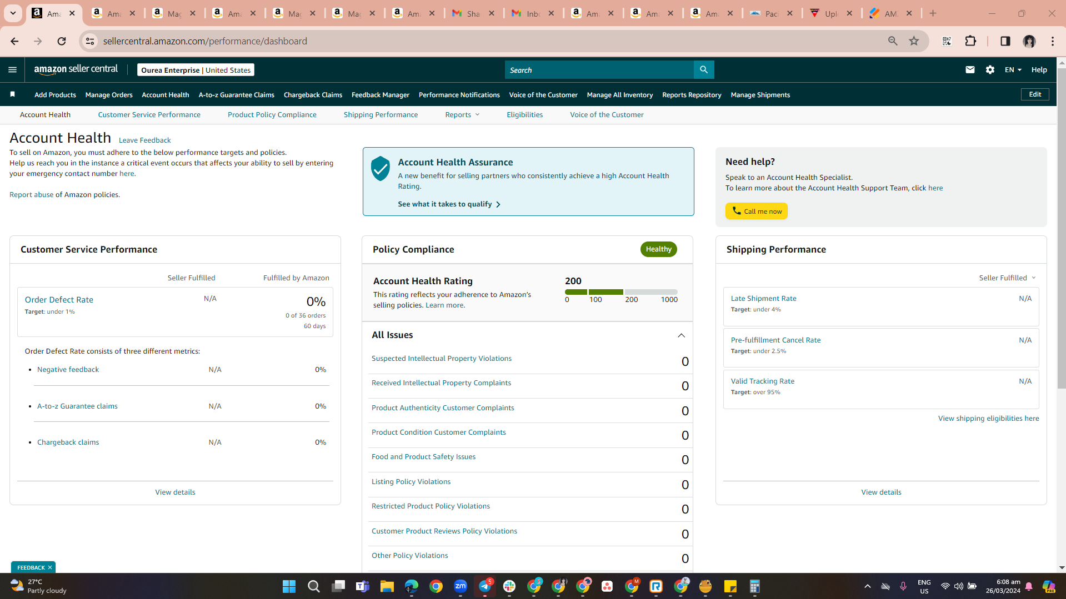Open Manage Orders in the top menu
The image size is (1066, 599).
pos(109,95)
